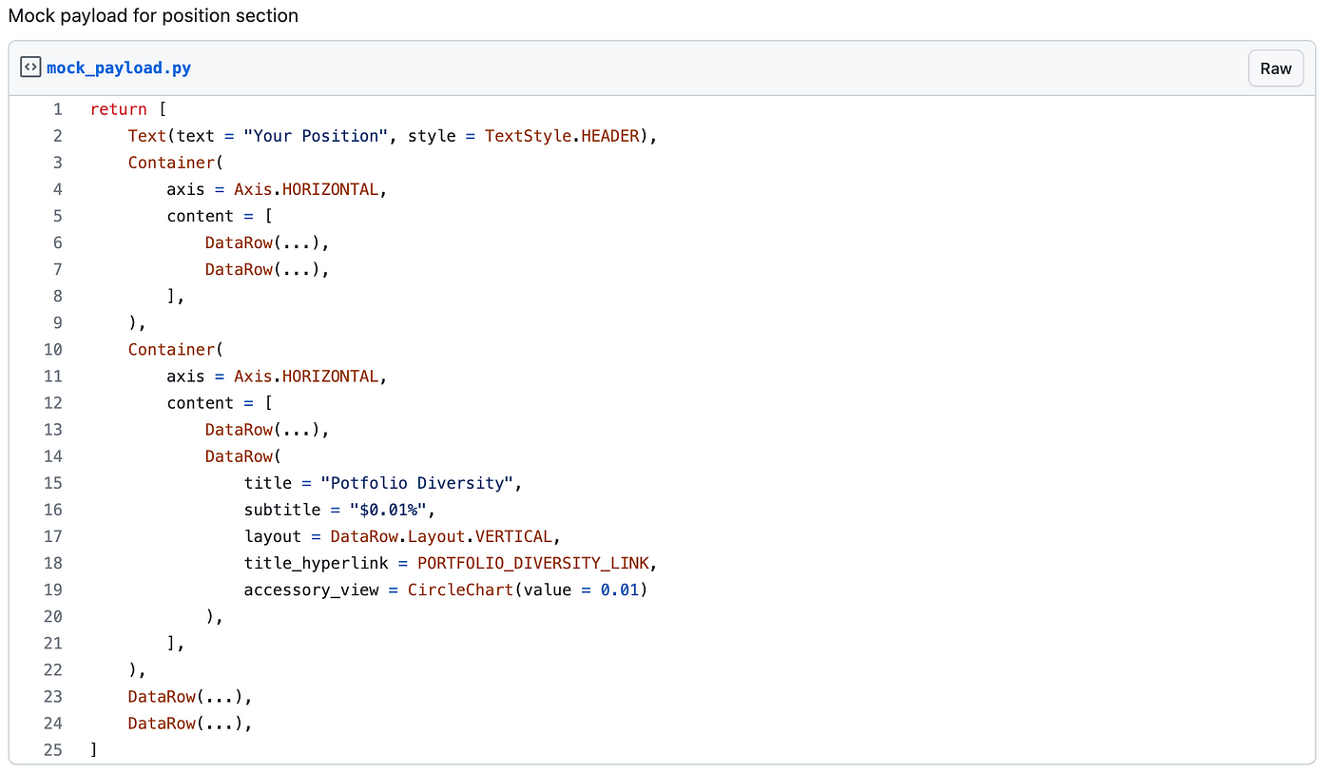Click DataRow(...) on line 23
This screenshot has height=773, width=1331.
tap(185, 697)
